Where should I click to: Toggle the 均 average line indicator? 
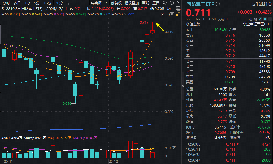(169, 9)
